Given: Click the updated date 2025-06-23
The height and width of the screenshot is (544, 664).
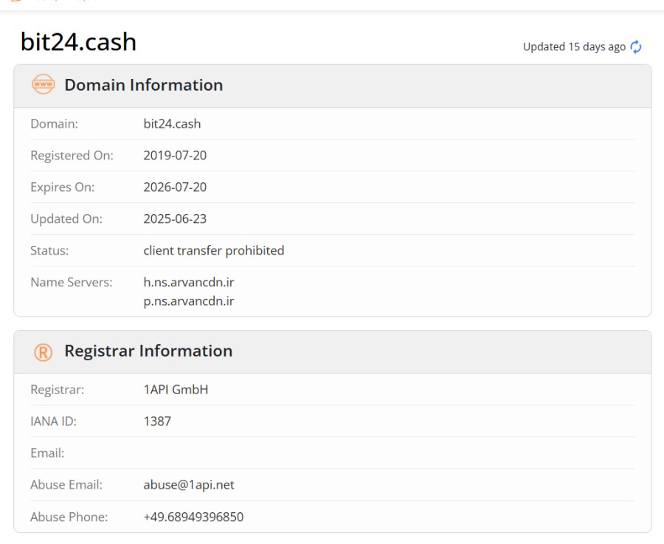Looking at the screenshot, I should (x=175, y=219).
